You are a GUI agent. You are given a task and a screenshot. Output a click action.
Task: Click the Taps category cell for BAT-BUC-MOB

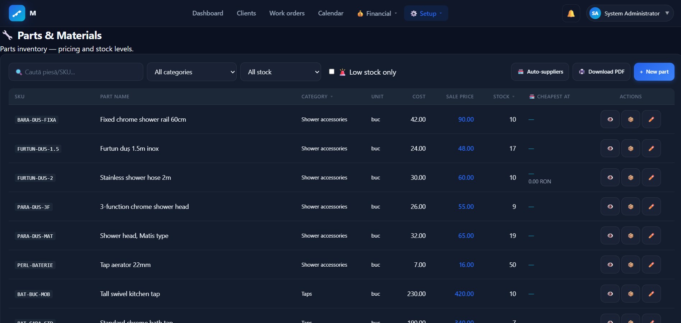(x=306, y=294)
